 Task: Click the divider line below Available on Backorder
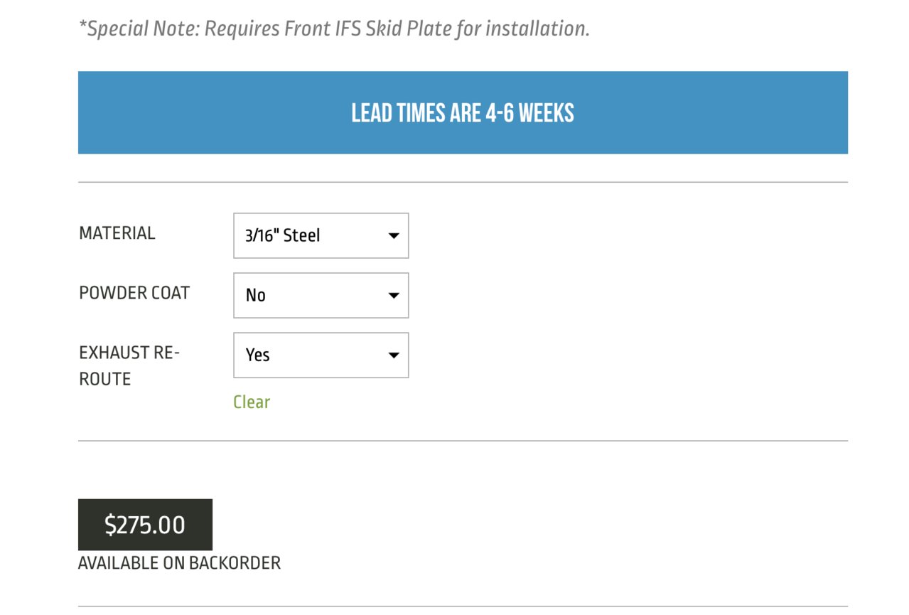tap(463, 606)
